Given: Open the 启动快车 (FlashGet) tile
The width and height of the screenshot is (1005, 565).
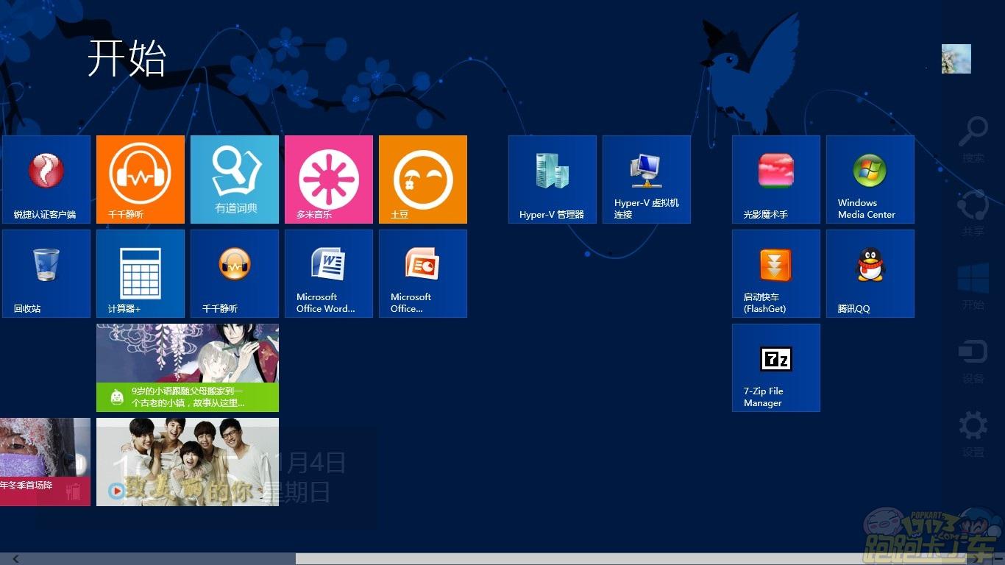Looking at the screenshot, I should (776, 274).
